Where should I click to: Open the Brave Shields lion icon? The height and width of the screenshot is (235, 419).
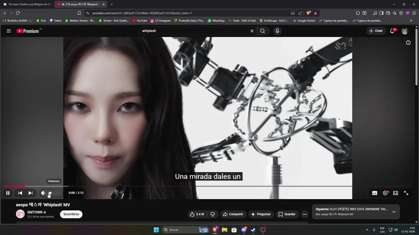pyautogui.click(x=308, y=13)
